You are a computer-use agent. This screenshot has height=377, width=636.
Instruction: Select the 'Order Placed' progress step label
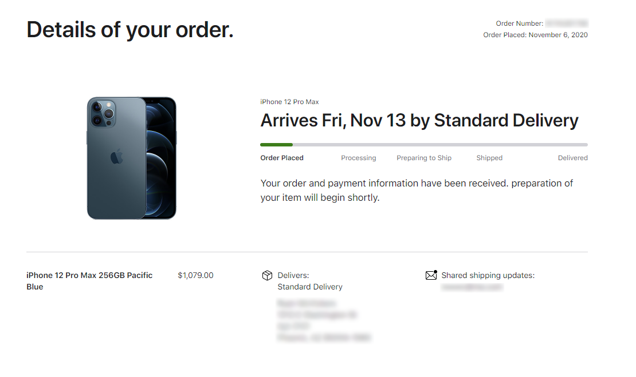coord(282,158)
